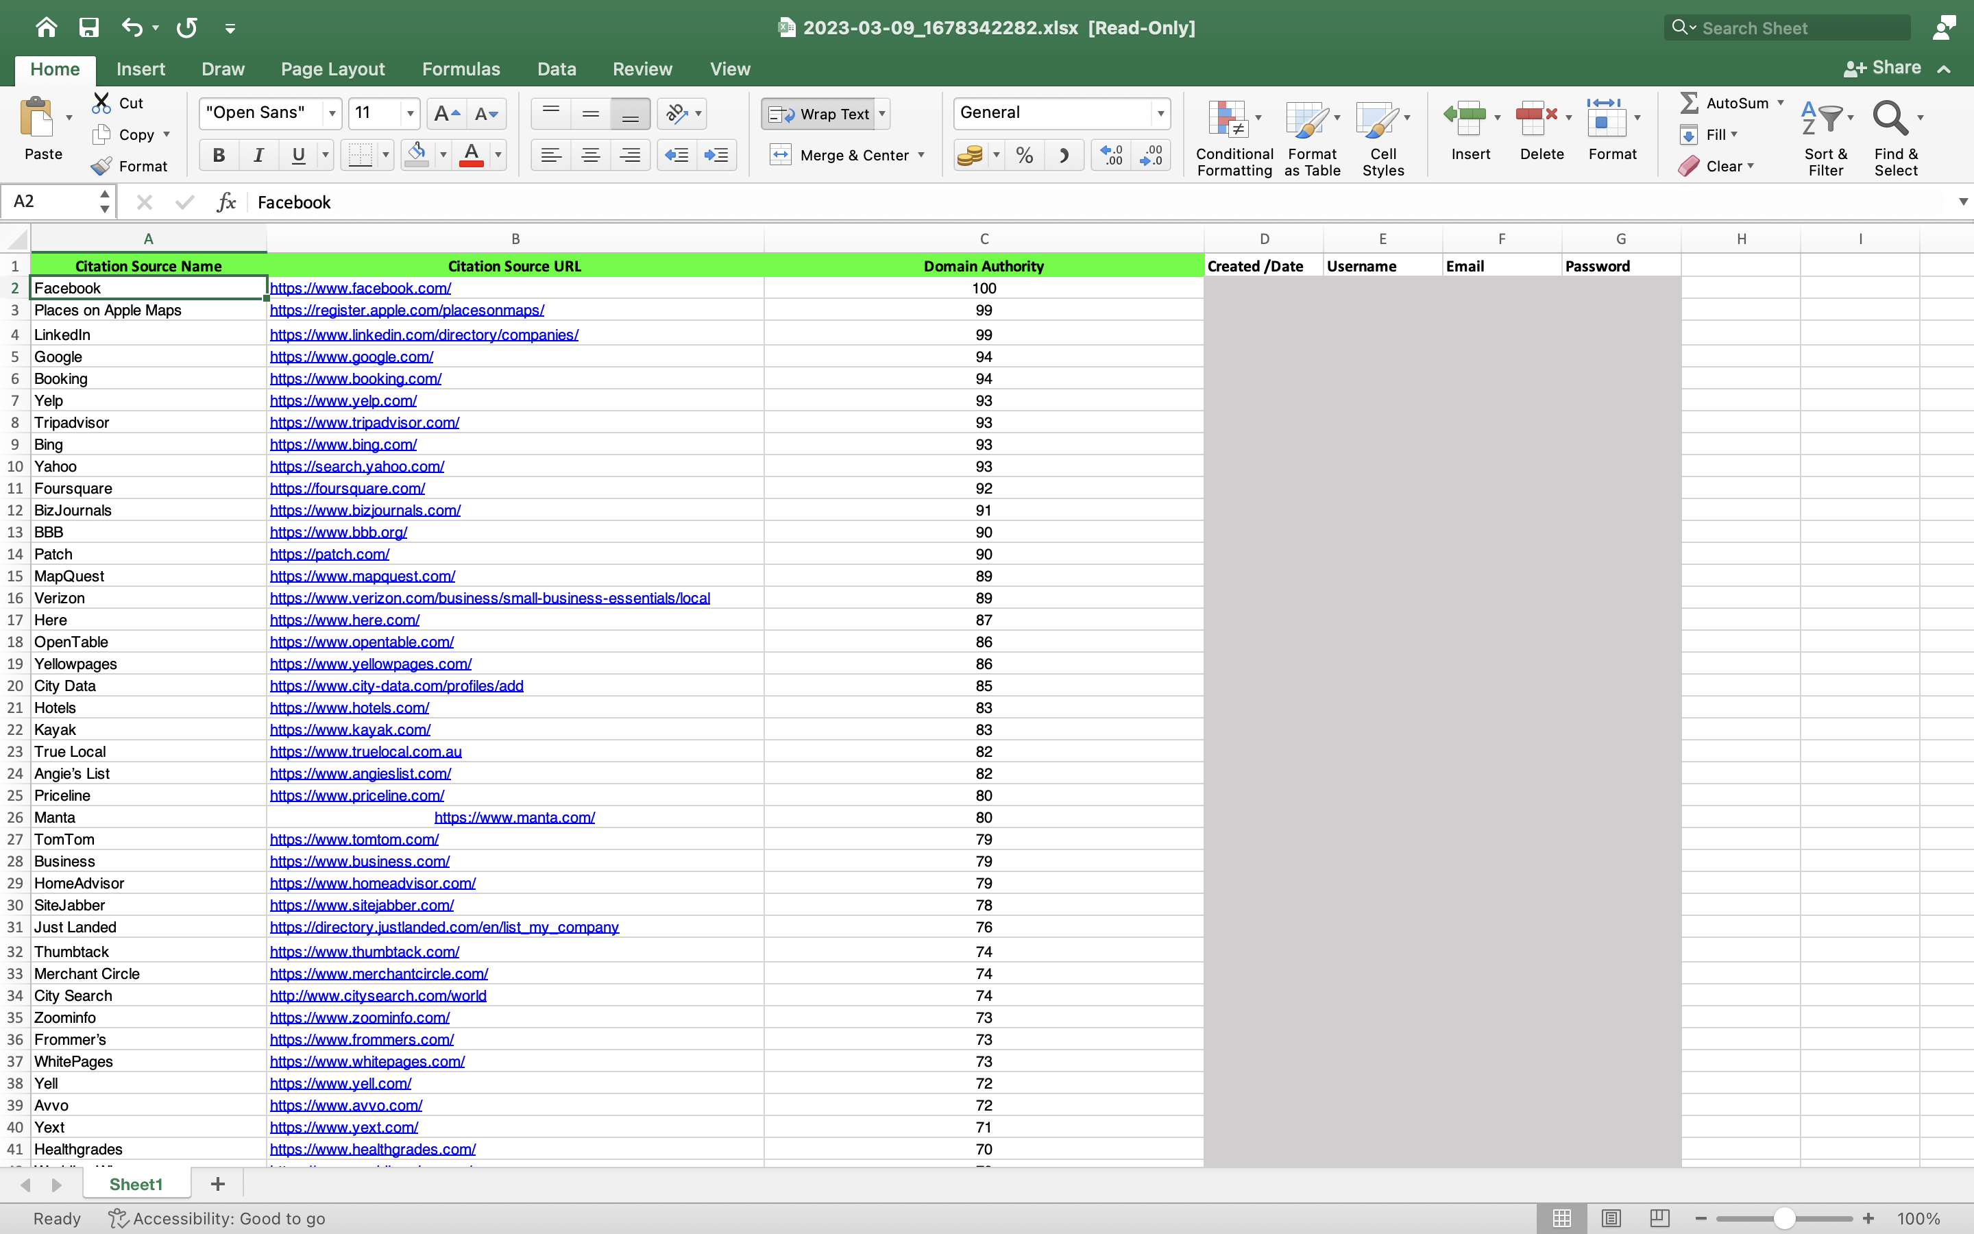Toggle bold formatting
Screen dimensions: 1974x1234
(219, 155)
